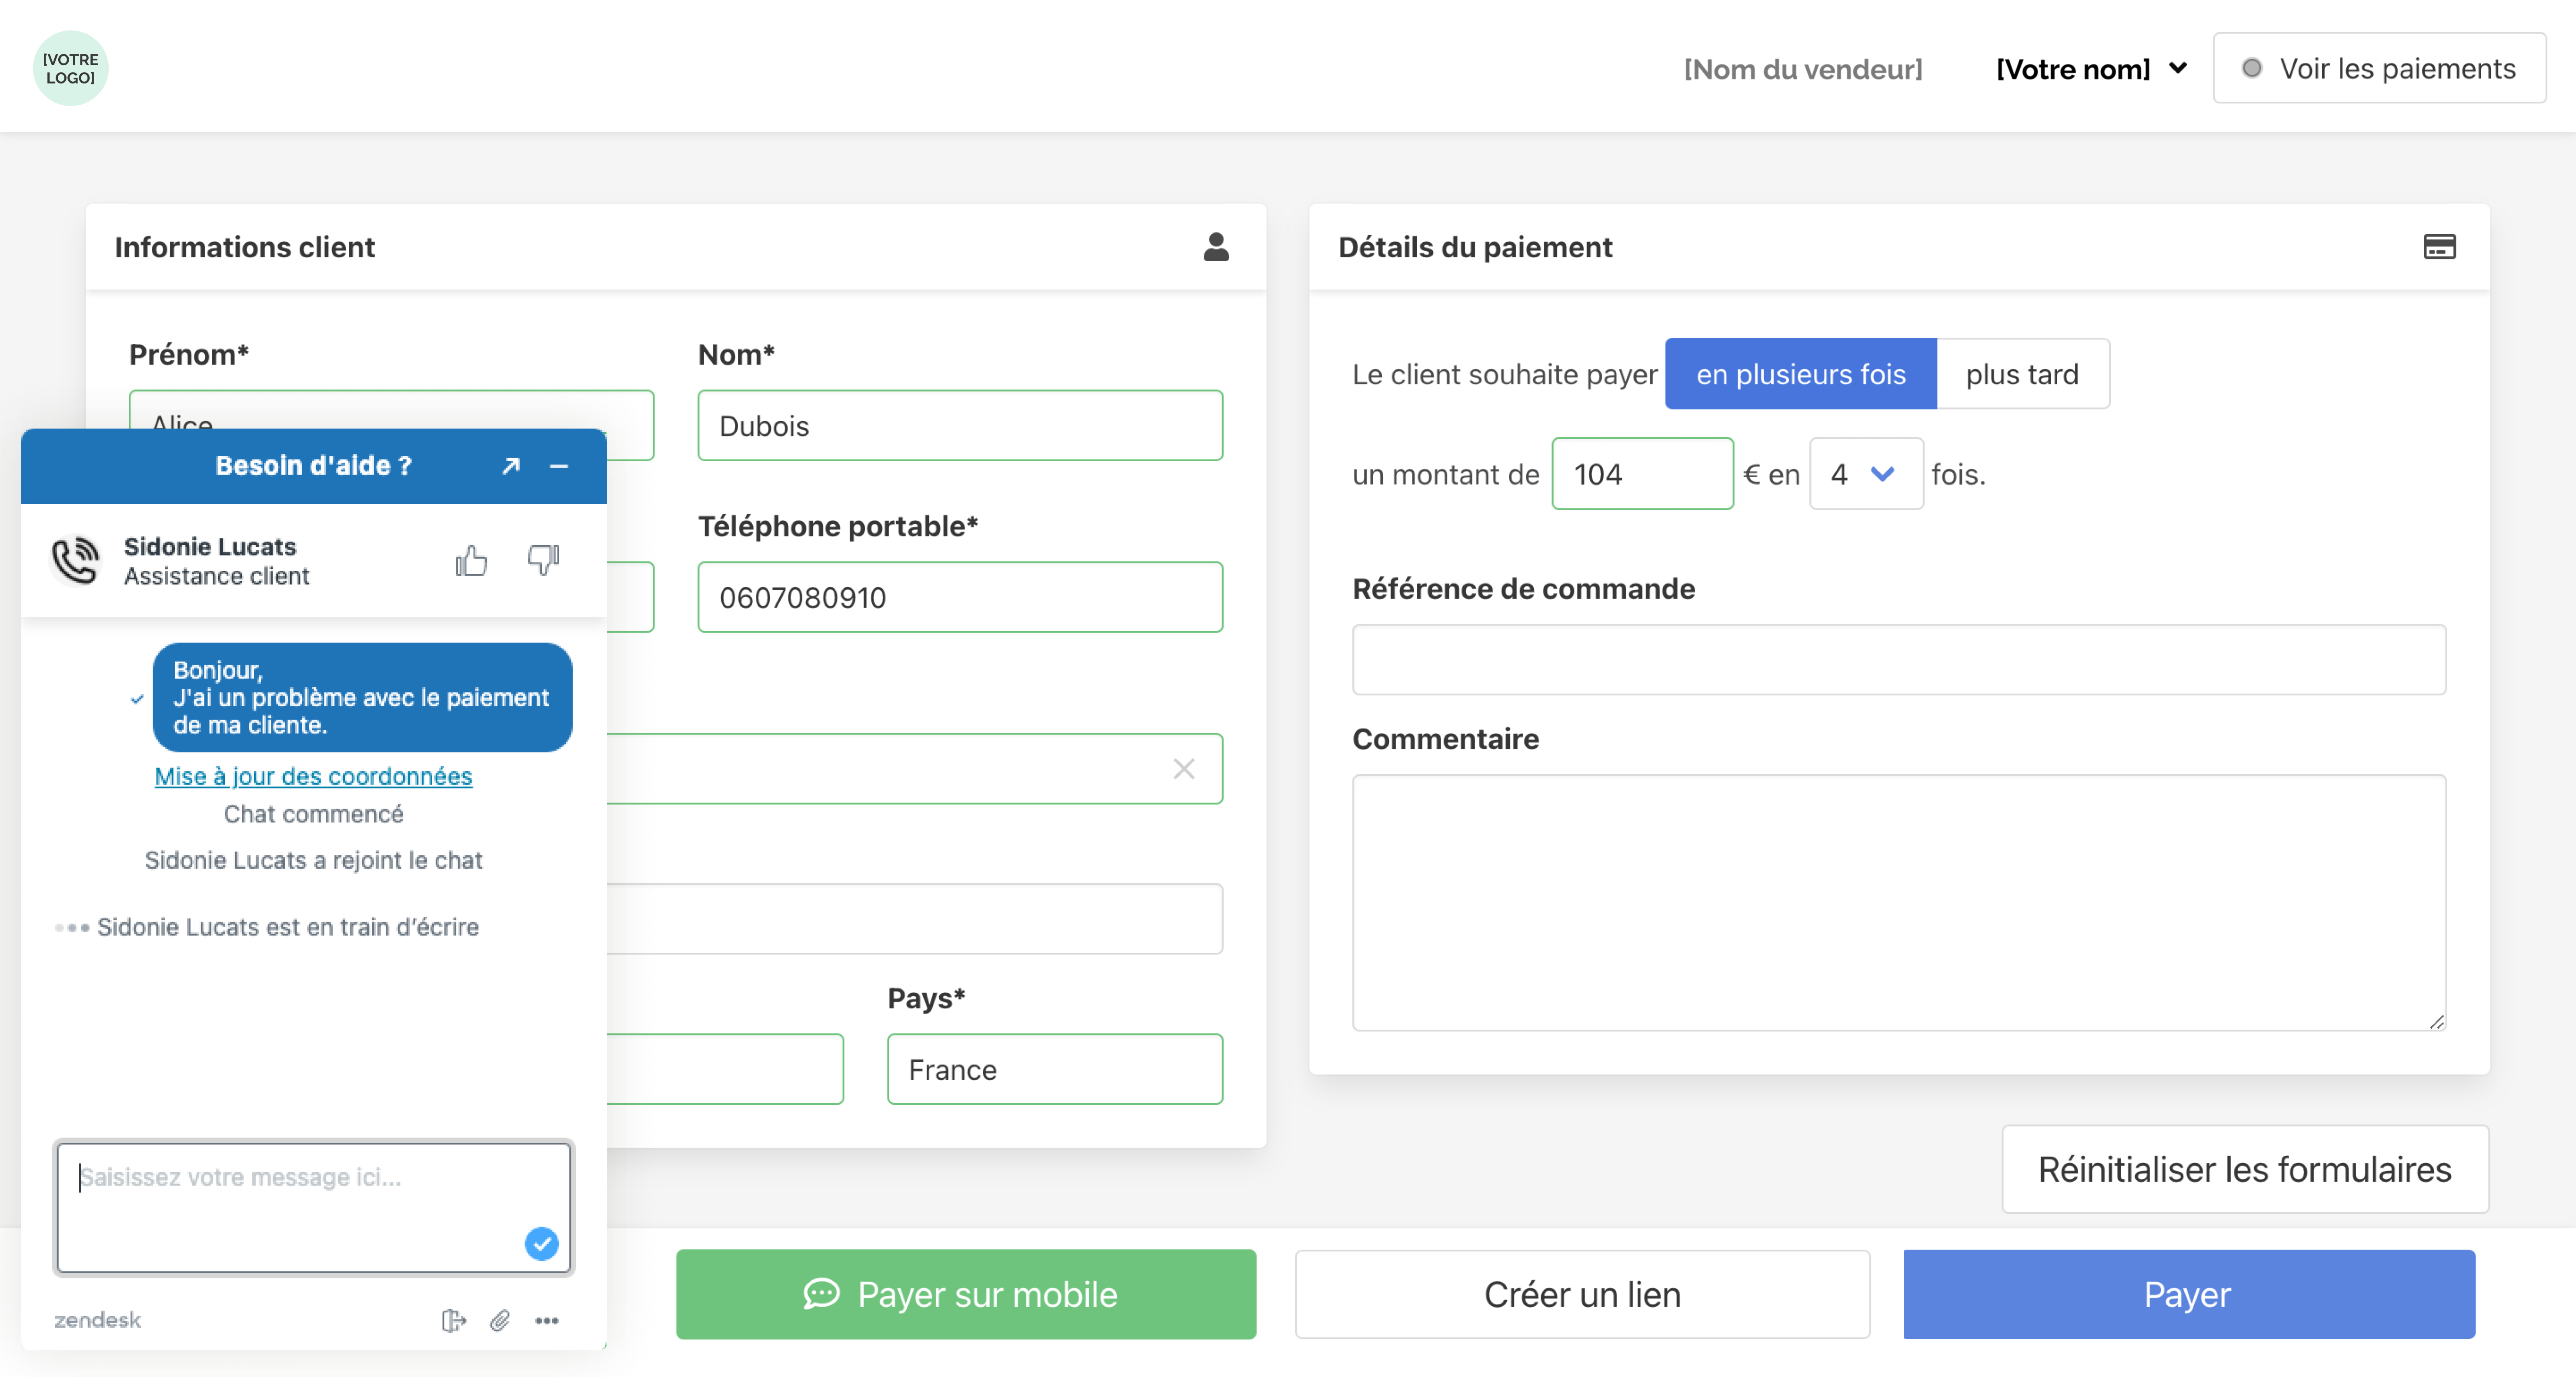Focus the Téléphone portable field
The image size is (2576, 1377).
960,598
